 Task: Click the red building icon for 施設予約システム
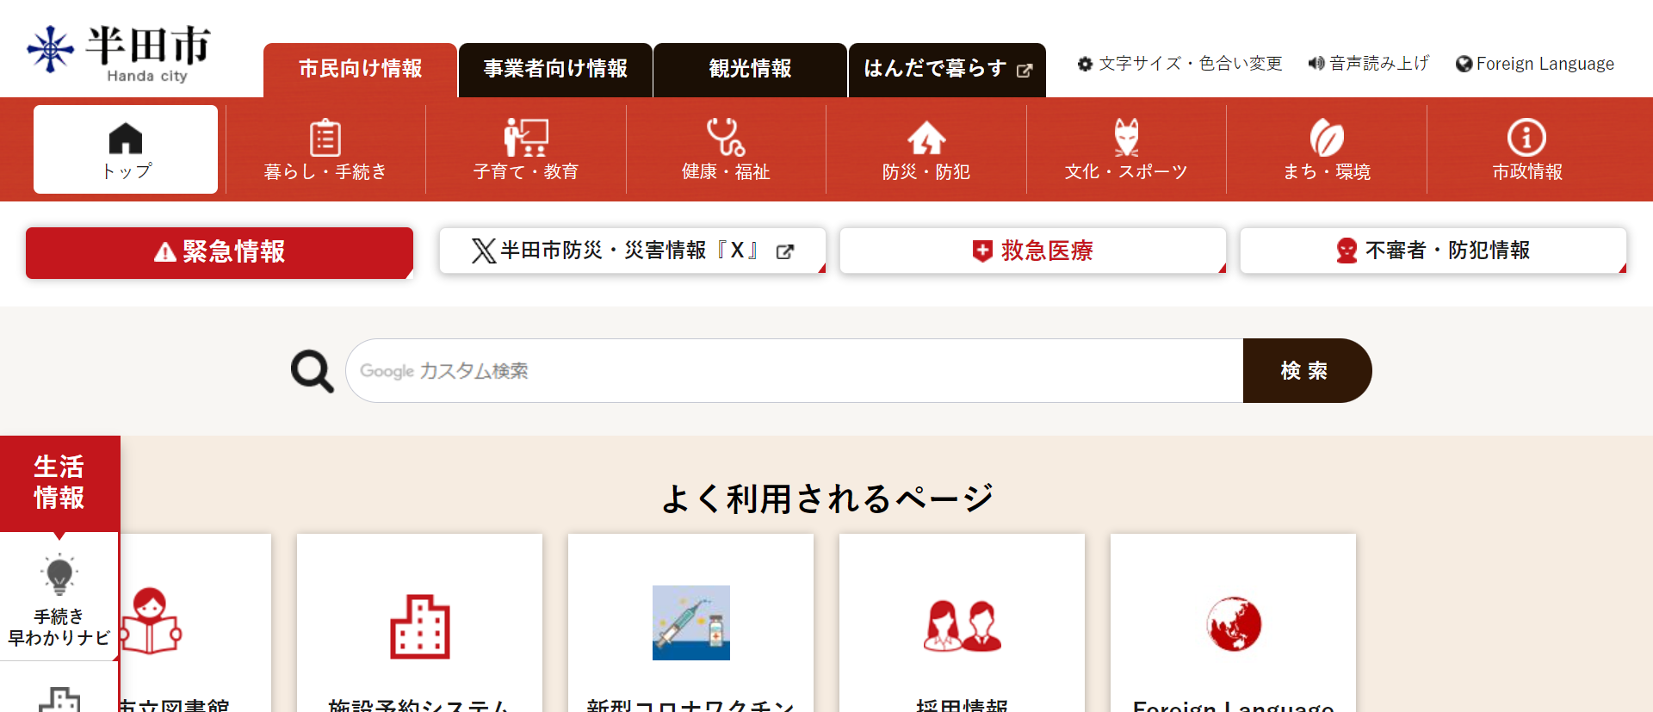(420, 627)
